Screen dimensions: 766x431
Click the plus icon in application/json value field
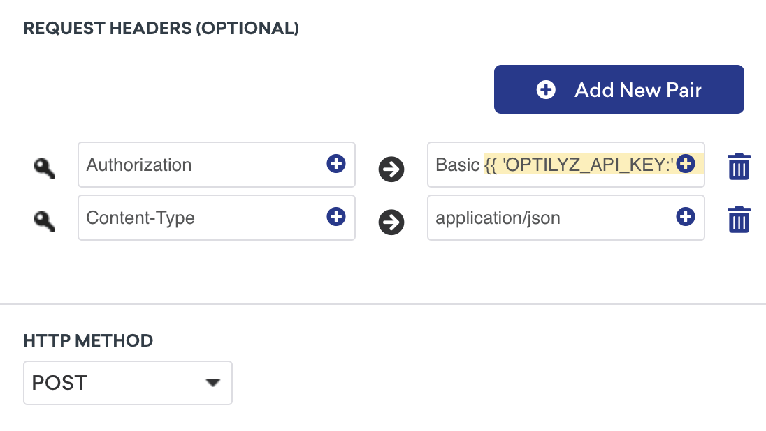point(684,217)
